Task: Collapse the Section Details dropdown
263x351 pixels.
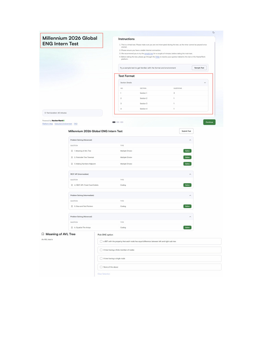Action: click(205, 83)
